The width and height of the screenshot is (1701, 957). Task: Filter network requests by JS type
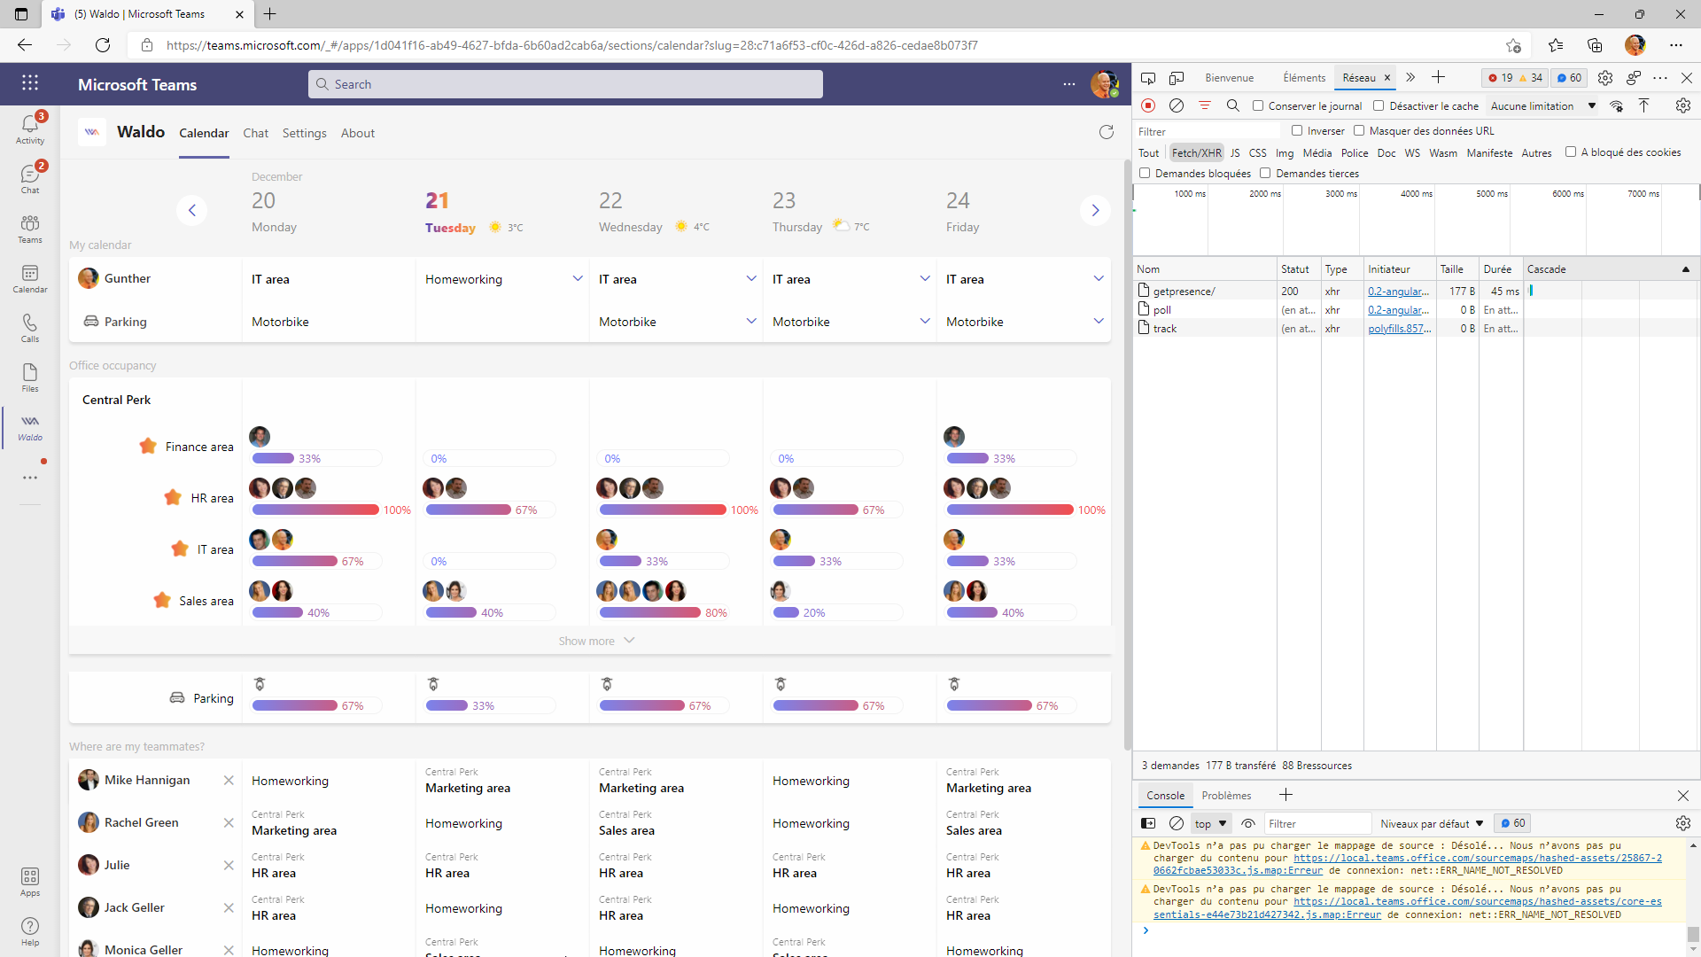coord(1235,152)
